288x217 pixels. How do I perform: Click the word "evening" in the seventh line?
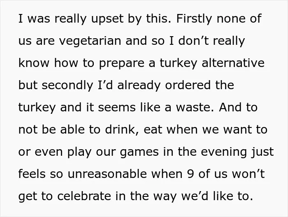click(x=223, y=152)
